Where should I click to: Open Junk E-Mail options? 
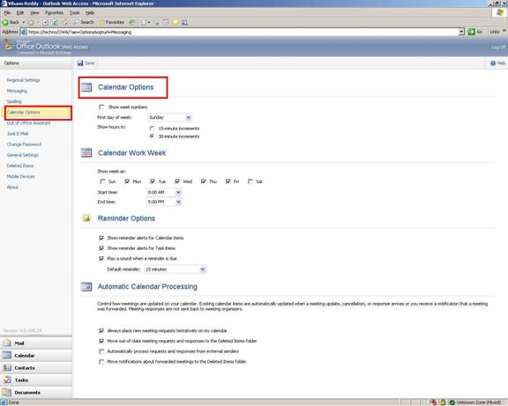(18, 134)
